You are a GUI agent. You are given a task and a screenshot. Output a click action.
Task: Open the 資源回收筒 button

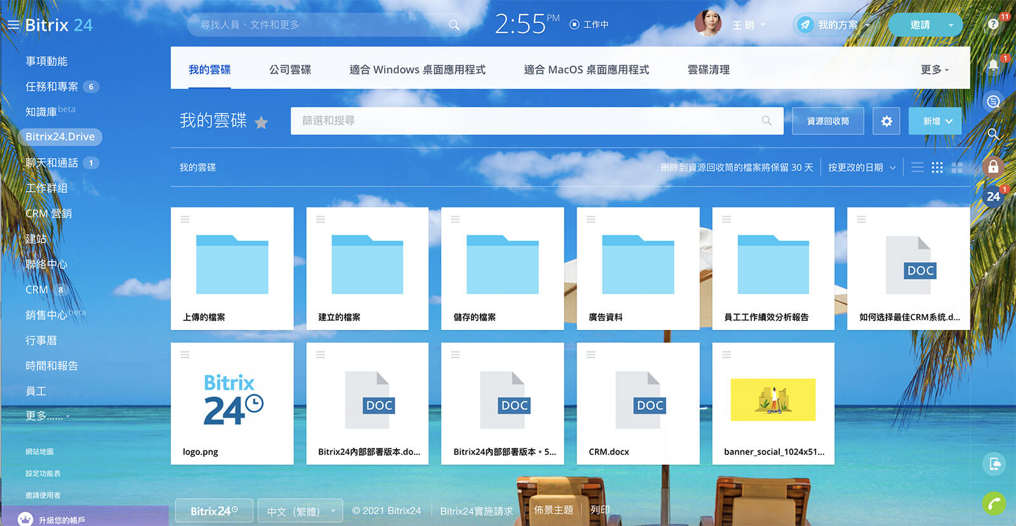coord(828,121)
